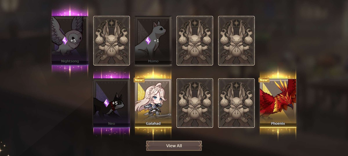Open the new Galahad character card
The image size is (348, 156).
point(153,103)
